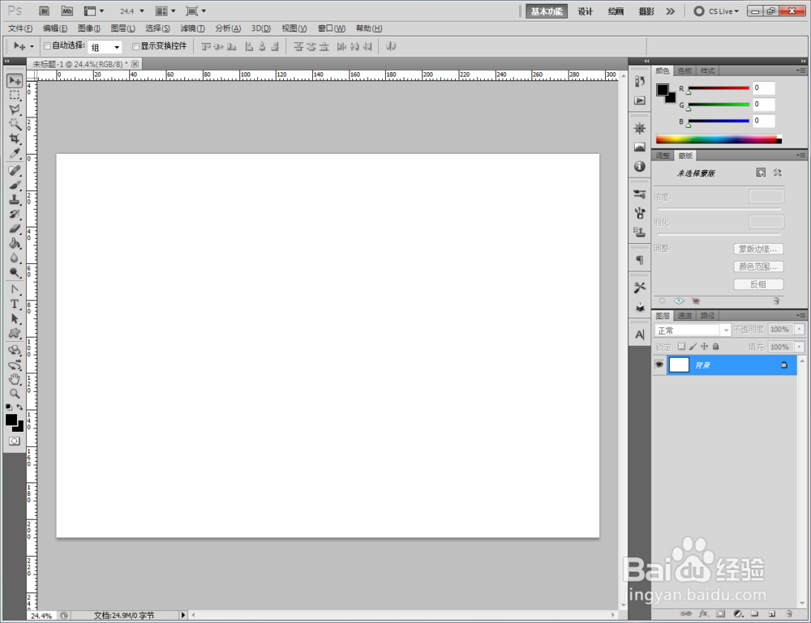
Task: Select the Crop tool
Action: [x=15, y=139]
